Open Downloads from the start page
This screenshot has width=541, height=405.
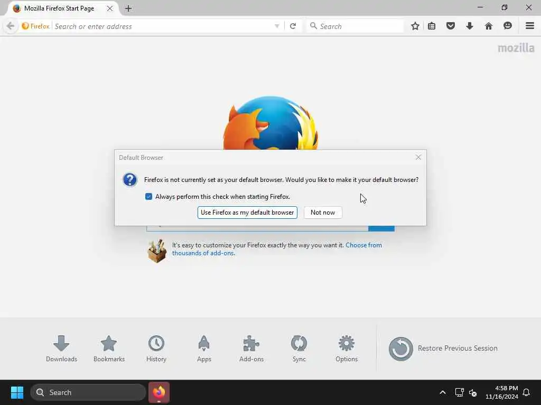[61, 349]
